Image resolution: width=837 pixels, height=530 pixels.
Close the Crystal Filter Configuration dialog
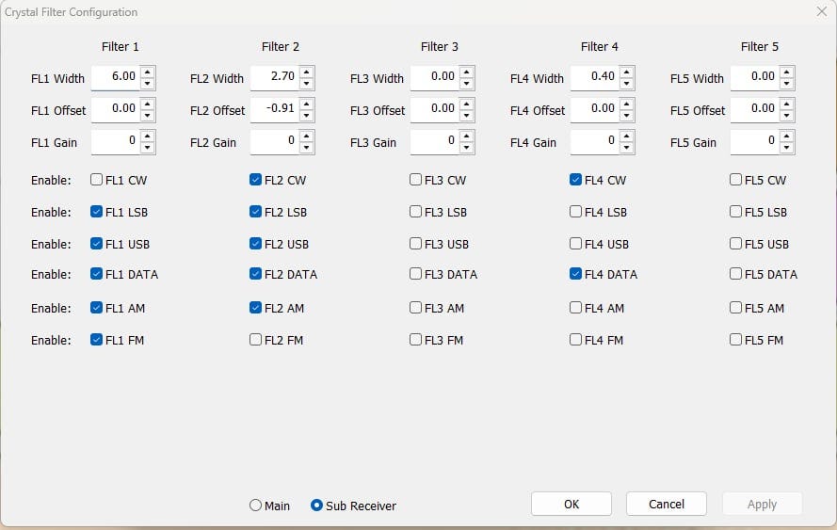coord(822,11)
